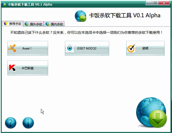Click the large globe download icon at bottom right

click(151, 112)
